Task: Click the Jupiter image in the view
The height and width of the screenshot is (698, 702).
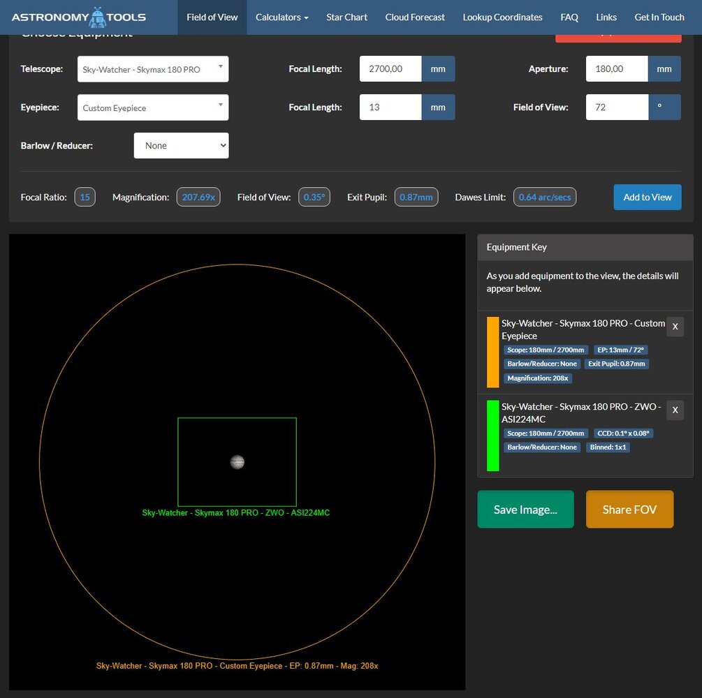Action: click(237, 462)
